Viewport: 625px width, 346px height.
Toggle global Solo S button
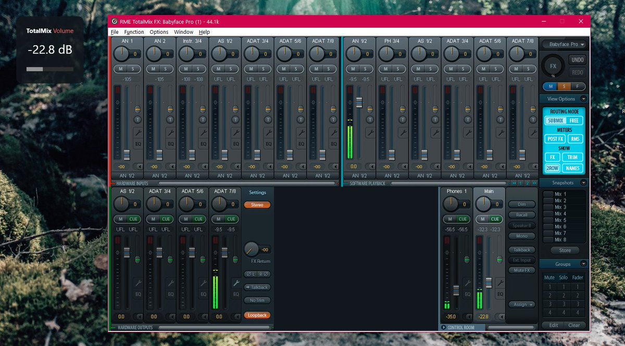[x=564, y=86]
